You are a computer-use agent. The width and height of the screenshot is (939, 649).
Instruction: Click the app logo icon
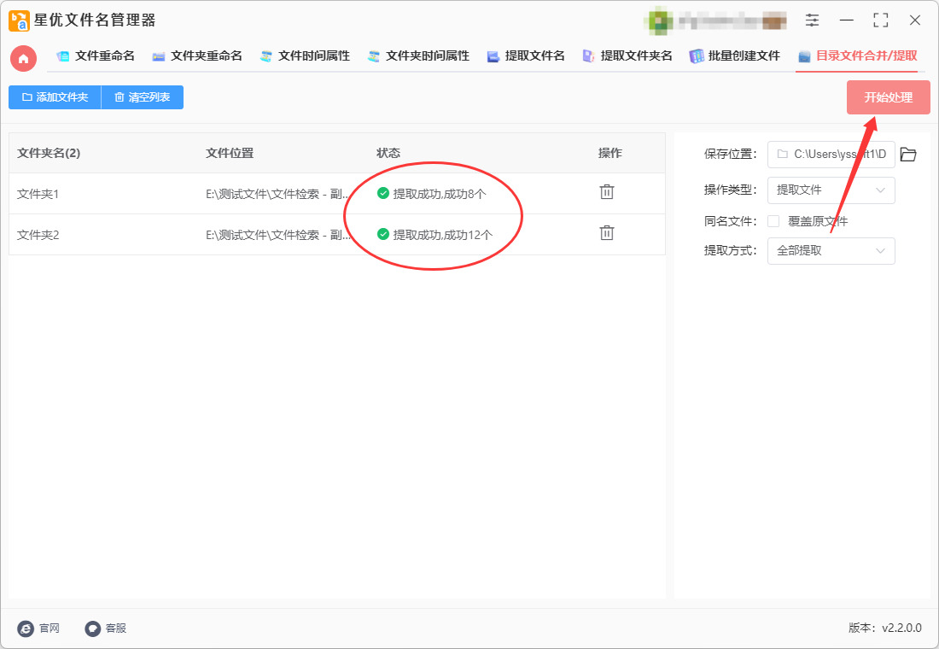pos(19,20)
